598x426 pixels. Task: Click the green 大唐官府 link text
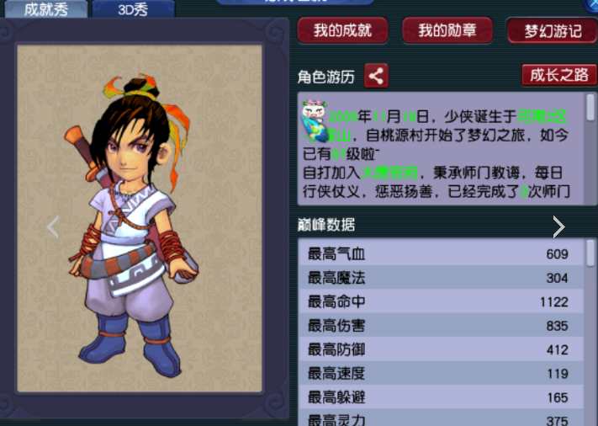tap(389, 173)
